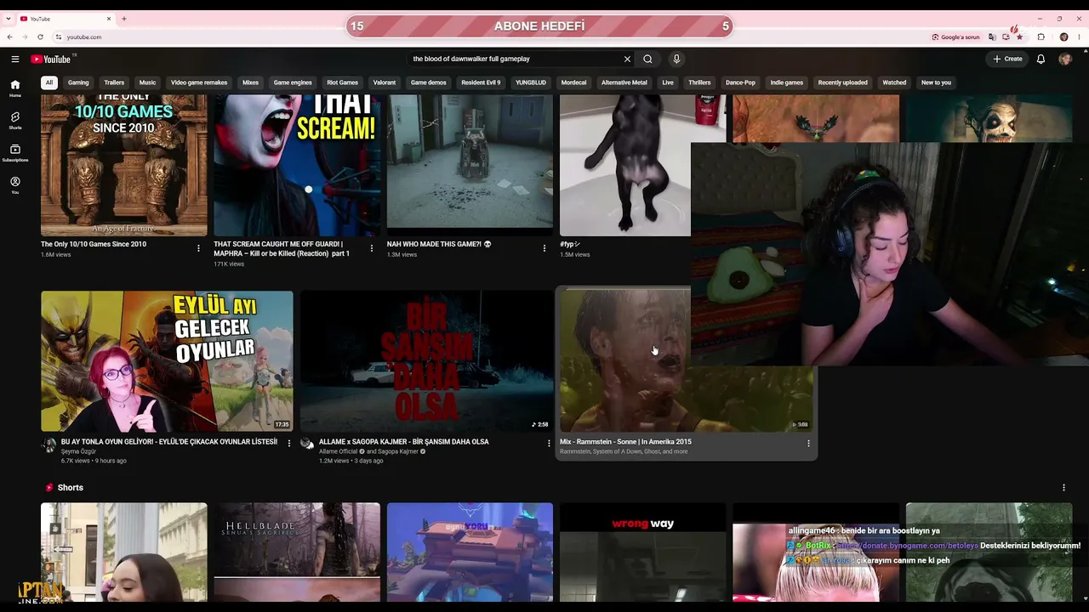Play the 10/10 Games Since 2010 thumbnail
The image size is (1089, 612).
124,165
